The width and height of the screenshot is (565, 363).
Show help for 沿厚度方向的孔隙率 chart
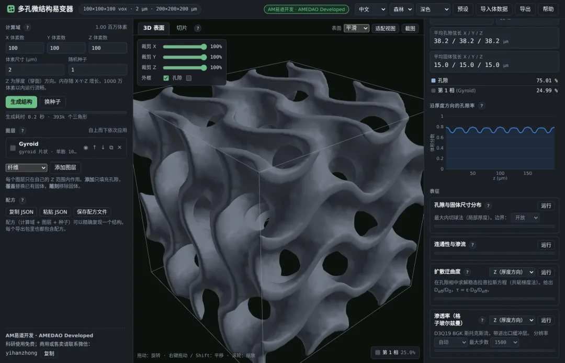coord(481,106)
